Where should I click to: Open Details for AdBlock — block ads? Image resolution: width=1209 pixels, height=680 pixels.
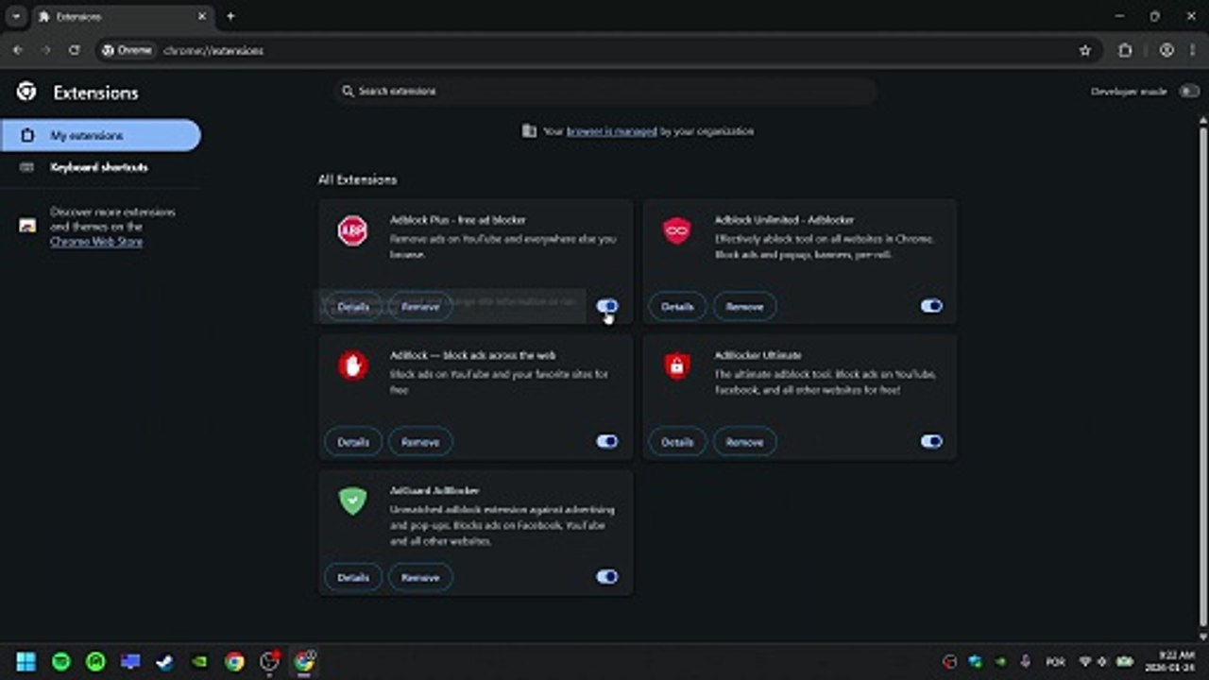pos(353,441)
